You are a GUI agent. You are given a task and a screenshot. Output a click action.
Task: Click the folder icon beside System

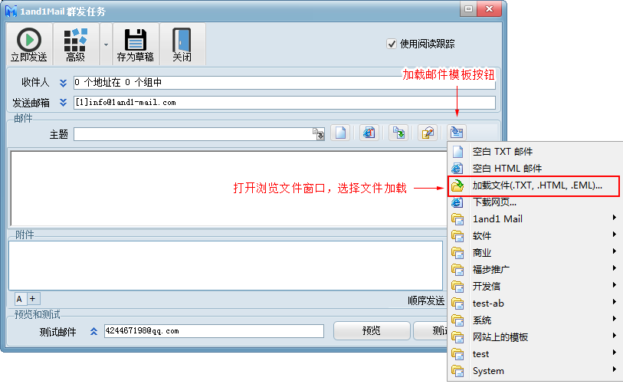point(457,371)
